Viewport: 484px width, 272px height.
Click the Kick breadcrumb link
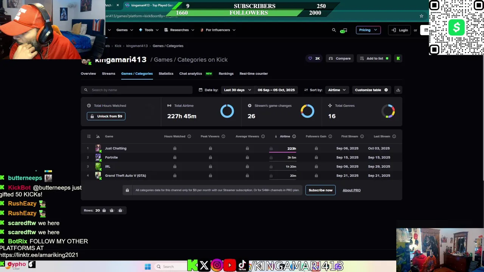click(x=118, y=46)
